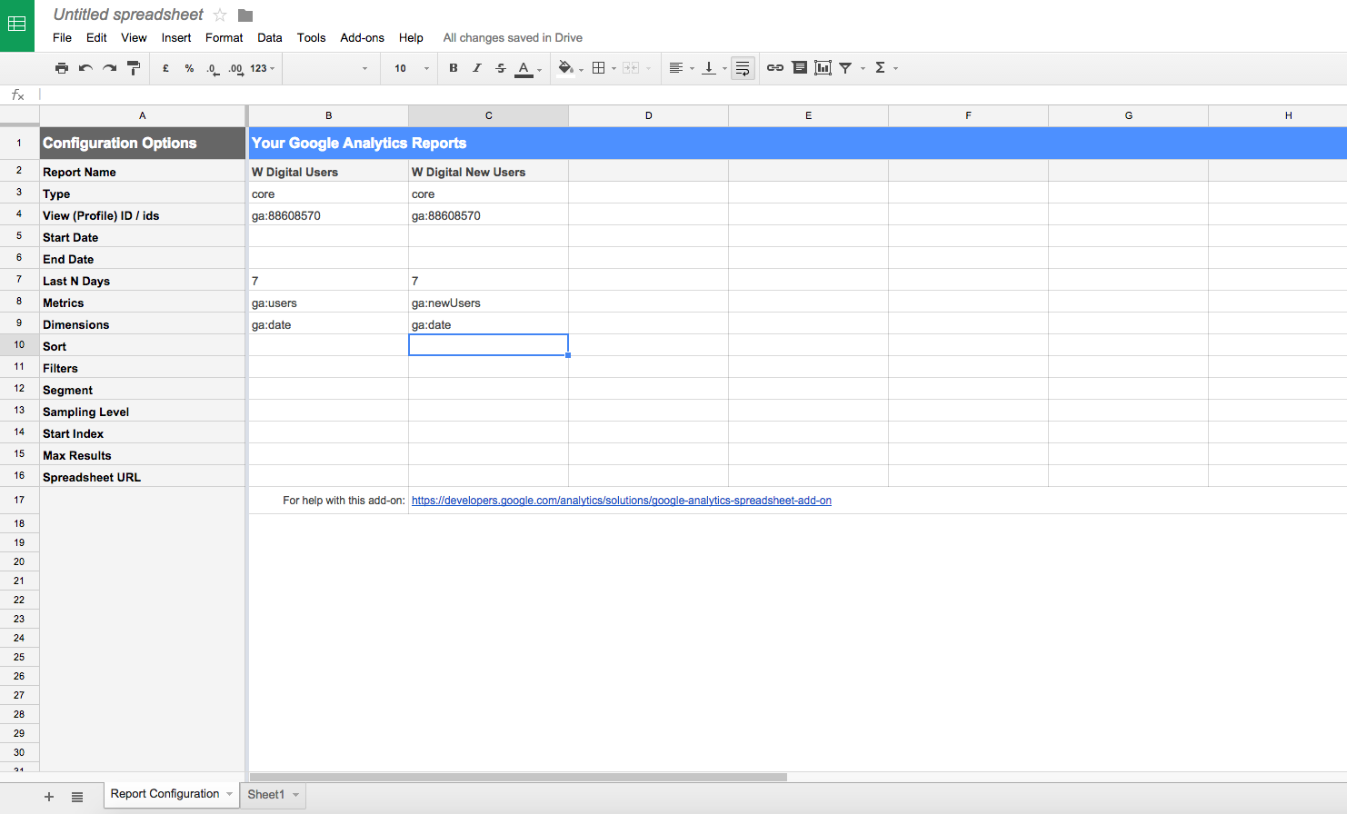The image size is (1347, 814).
Task: Click the Undo arrow
Action: click(x=85, y=68)
